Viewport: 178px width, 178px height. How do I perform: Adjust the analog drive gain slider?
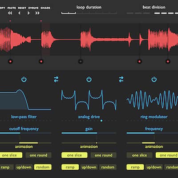coord(89,133)
